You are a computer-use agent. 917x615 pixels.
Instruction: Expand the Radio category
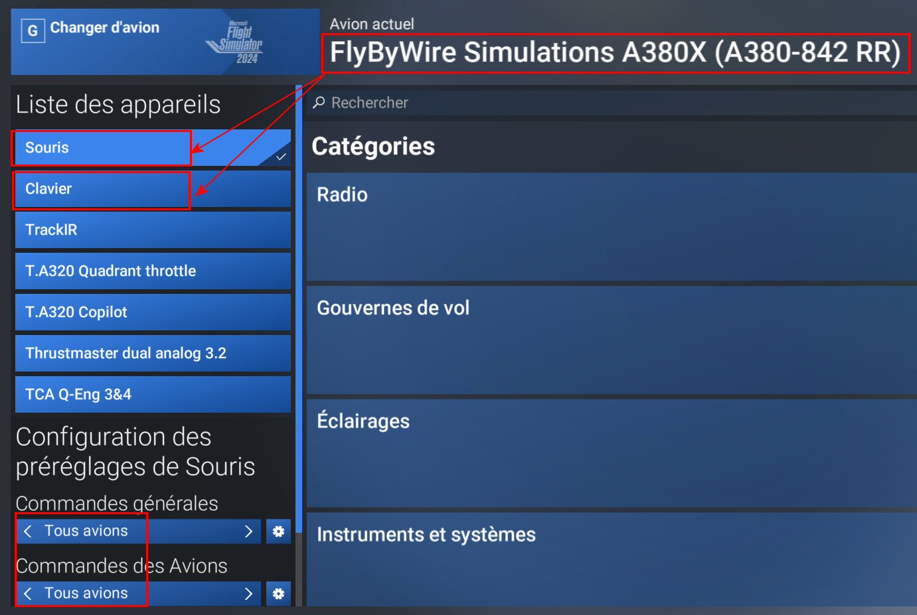click(612, 227)
